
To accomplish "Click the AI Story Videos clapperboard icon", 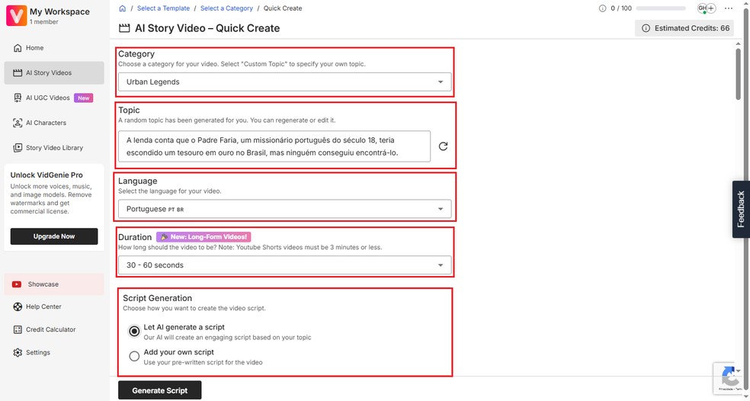I will [18, 72].
